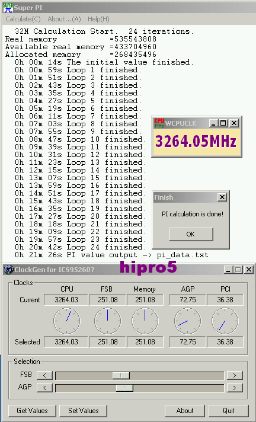256x422 pixels.
Task: Decrease FSB with the left arrow
Action: pyautogui.click(x=44, y=375)
